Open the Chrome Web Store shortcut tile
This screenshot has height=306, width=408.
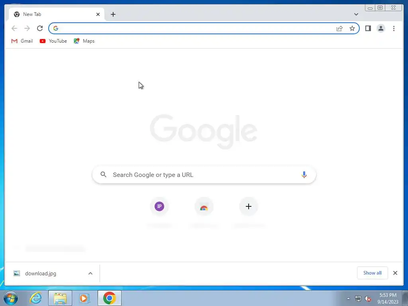tap(204, 207)
